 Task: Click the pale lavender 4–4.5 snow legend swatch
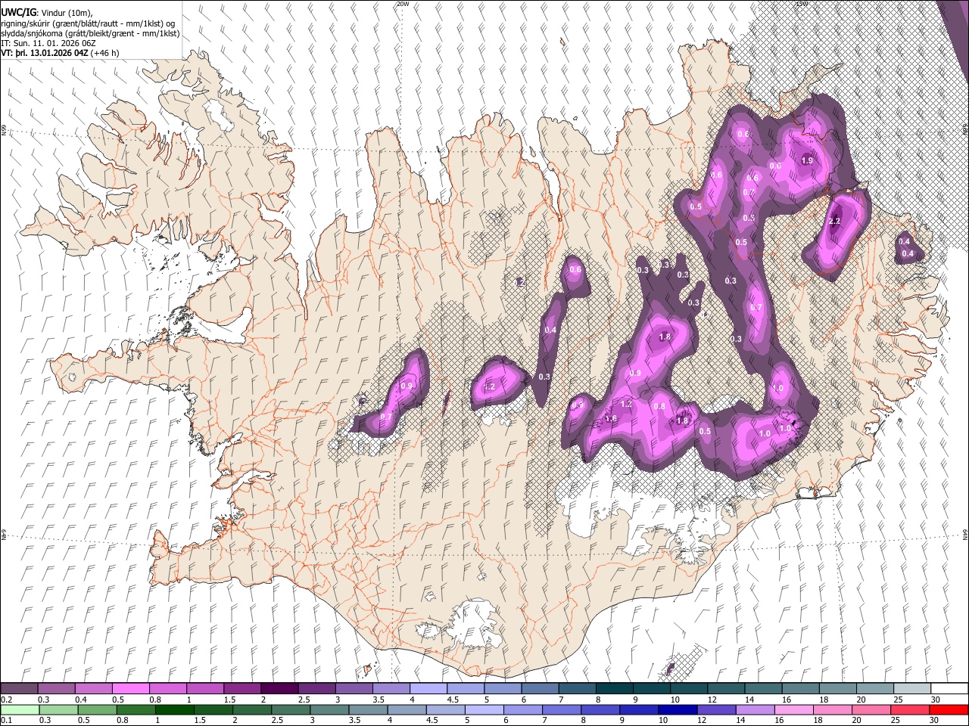tap(428, 688)
